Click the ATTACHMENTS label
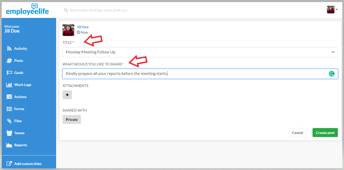Viewport: 344px width, 170px height. (76, 86)
